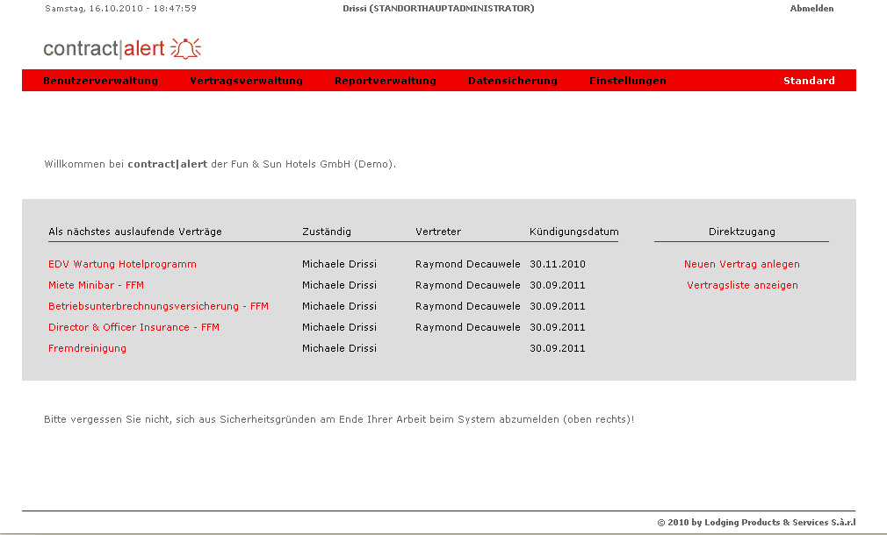Click the Vertreter column header
This screenshot has height=535, width=887.
[x=437, y=232]
